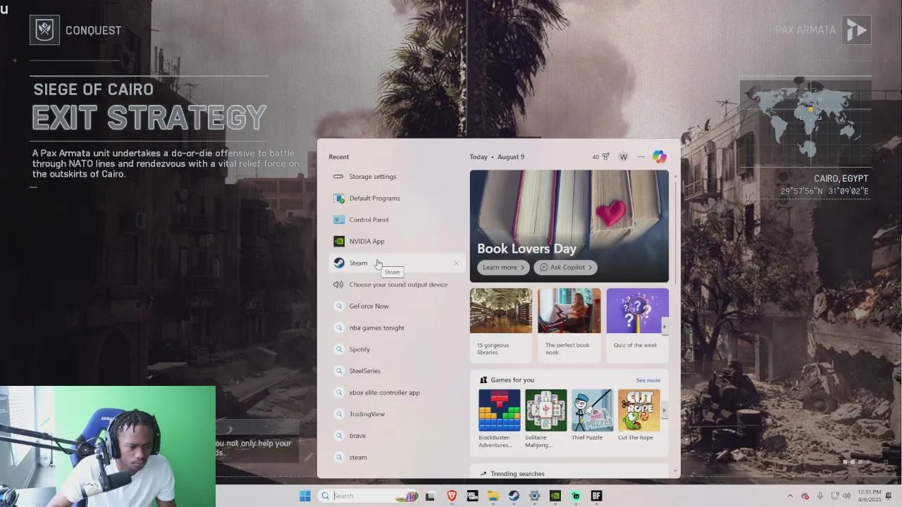Click the sound output speaker icon
902x507 pixels.
pos(339,284)
